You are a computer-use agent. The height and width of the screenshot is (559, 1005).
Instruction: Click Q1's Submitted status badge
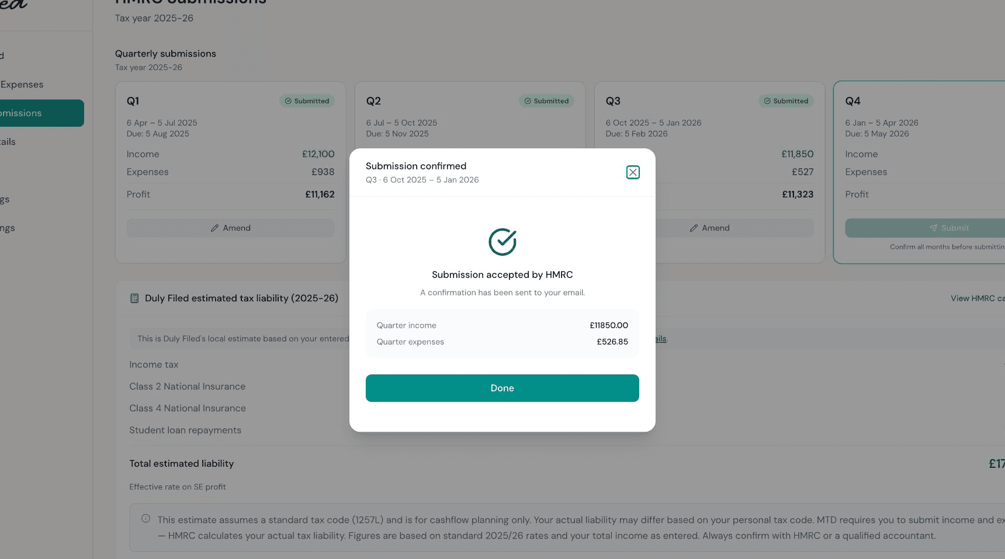[307, 100]
